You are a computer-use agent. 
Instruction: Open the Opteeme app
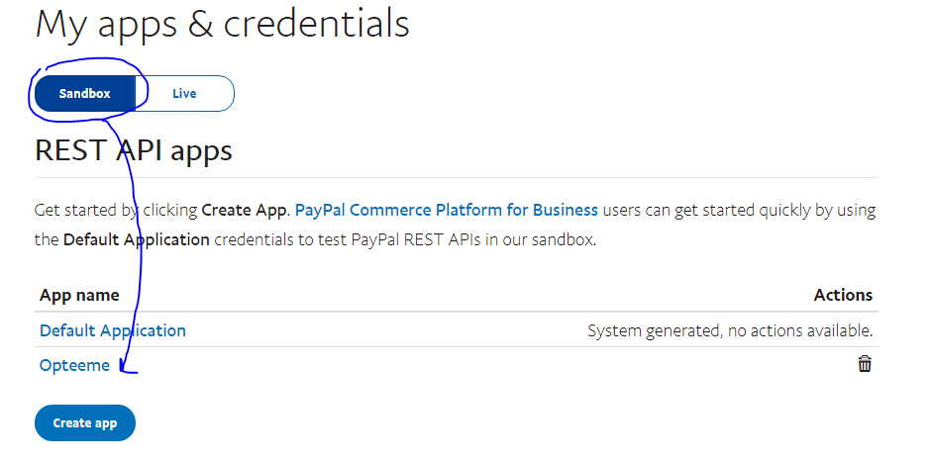tap(74, 365)
